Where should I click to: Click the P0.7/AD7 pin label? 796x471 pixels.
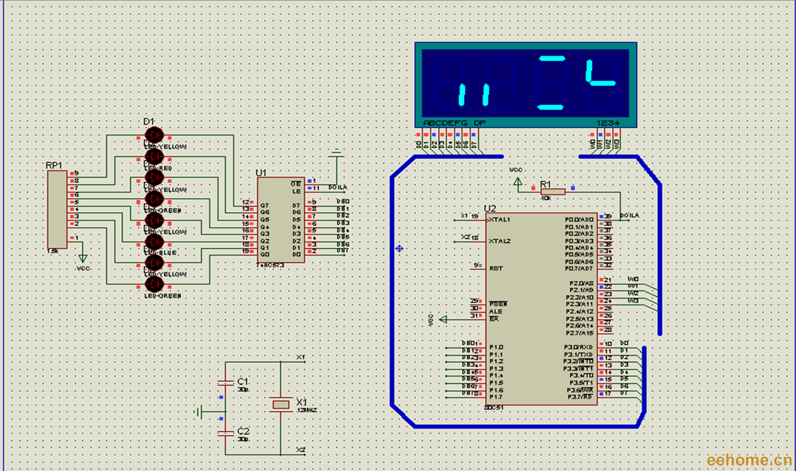click(x=580, y=269)
